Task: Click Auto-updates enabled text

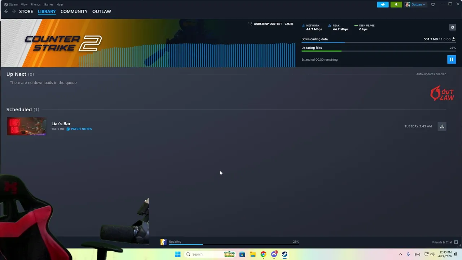Action: click(x=431, y=74)
